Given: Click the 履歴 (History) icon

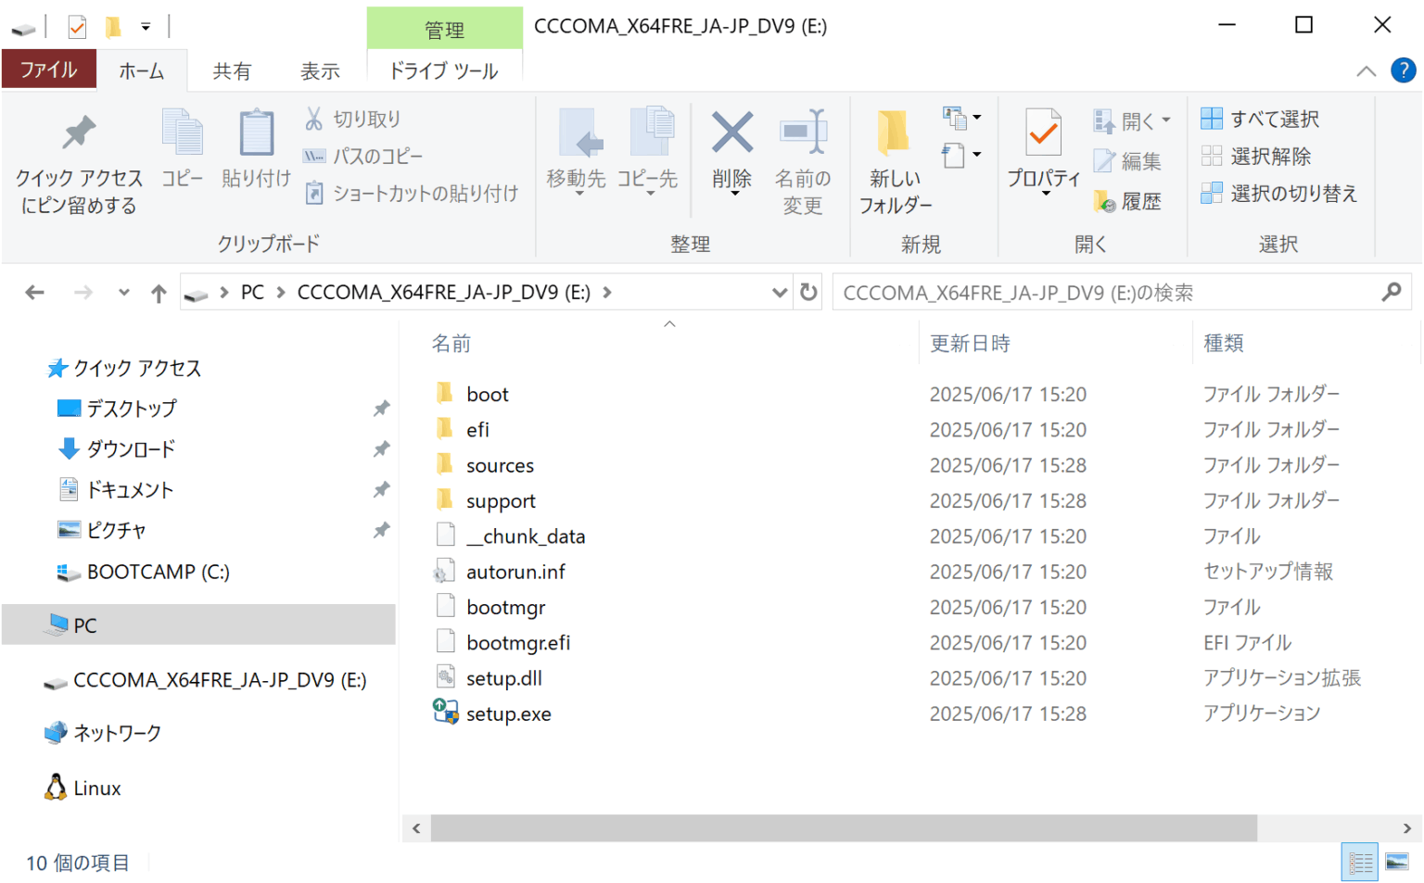Looking at the screenshot, I should (x=1106, y=201).
